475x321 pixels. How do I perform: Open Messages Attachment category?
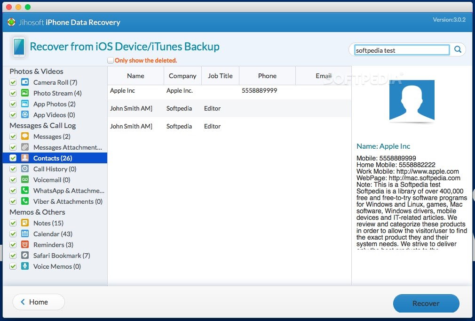coord(68,147)
